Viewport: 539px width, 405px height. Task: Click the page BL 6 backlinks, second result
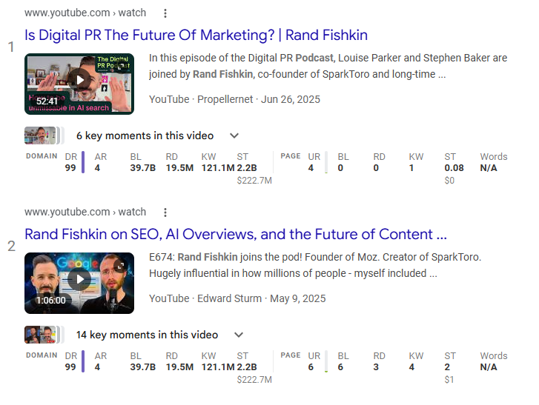click(341, 367)
